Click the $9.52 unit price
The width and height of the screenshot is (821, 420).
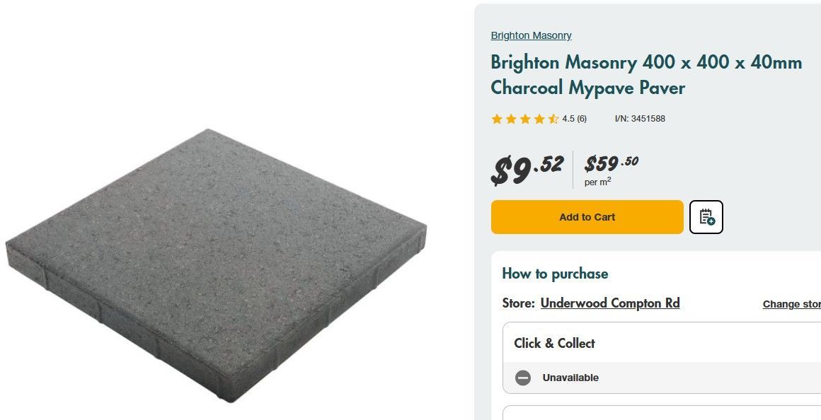pos(527,170)
